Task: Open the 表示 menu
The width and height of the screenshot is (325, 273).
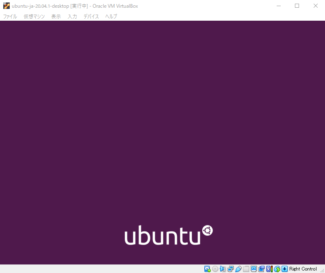Action: click(x=56, y=17)
